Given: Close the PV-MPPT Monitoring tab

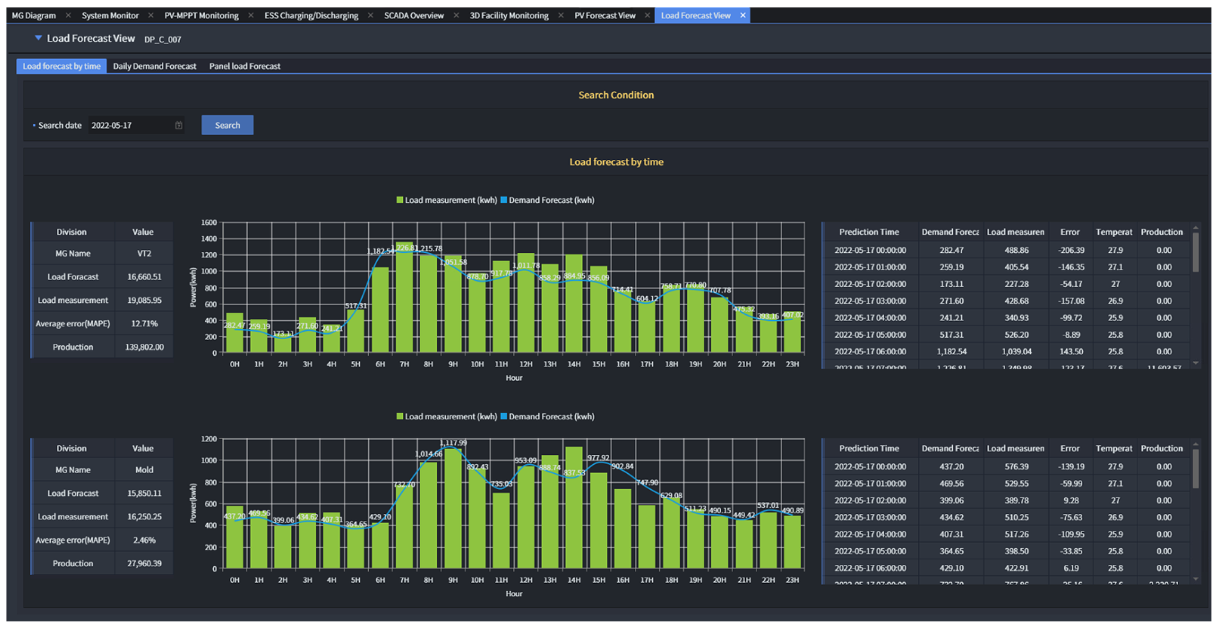Looking at the screenshot, I should [x=251, y=15].
